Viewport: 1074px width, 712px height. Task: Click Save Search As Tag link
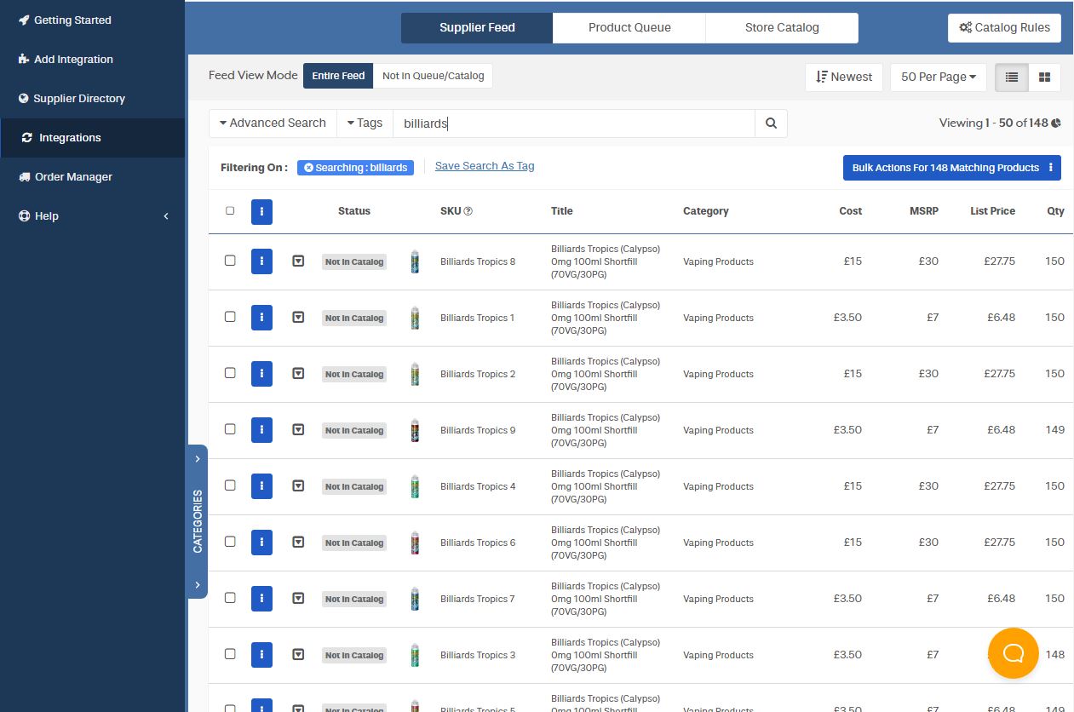coord(485,166)
